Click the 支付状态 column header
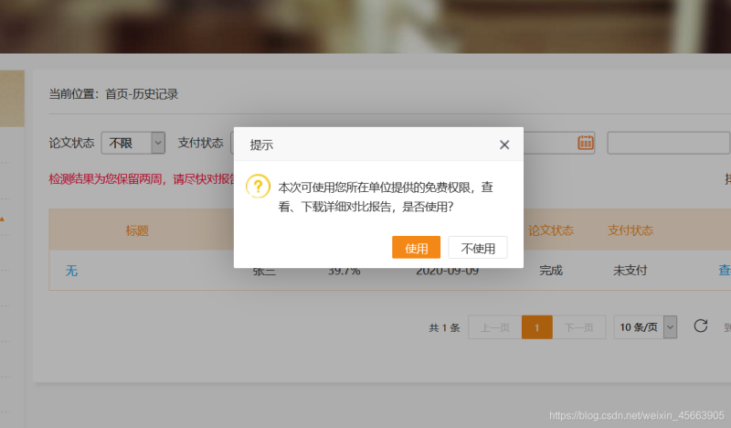 point(630,230)
